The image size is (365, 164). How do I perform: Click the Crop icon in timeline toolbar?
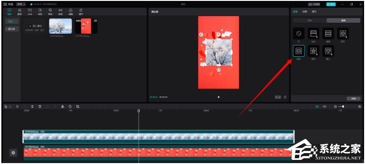pos(78,106)
